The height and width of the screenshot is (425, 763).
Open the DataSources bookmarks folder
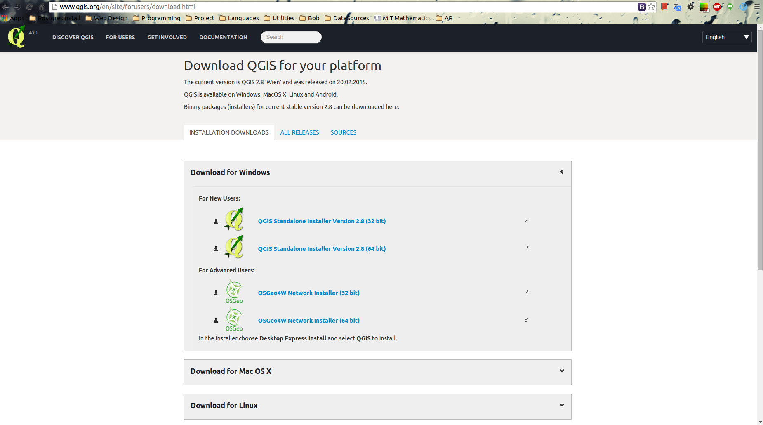coord(347,18)
